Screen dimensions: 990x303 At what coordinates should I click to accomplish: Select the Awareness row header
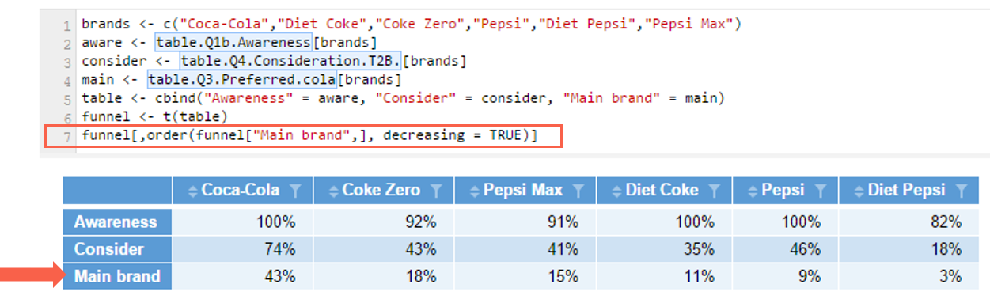[x=117, y=222]
